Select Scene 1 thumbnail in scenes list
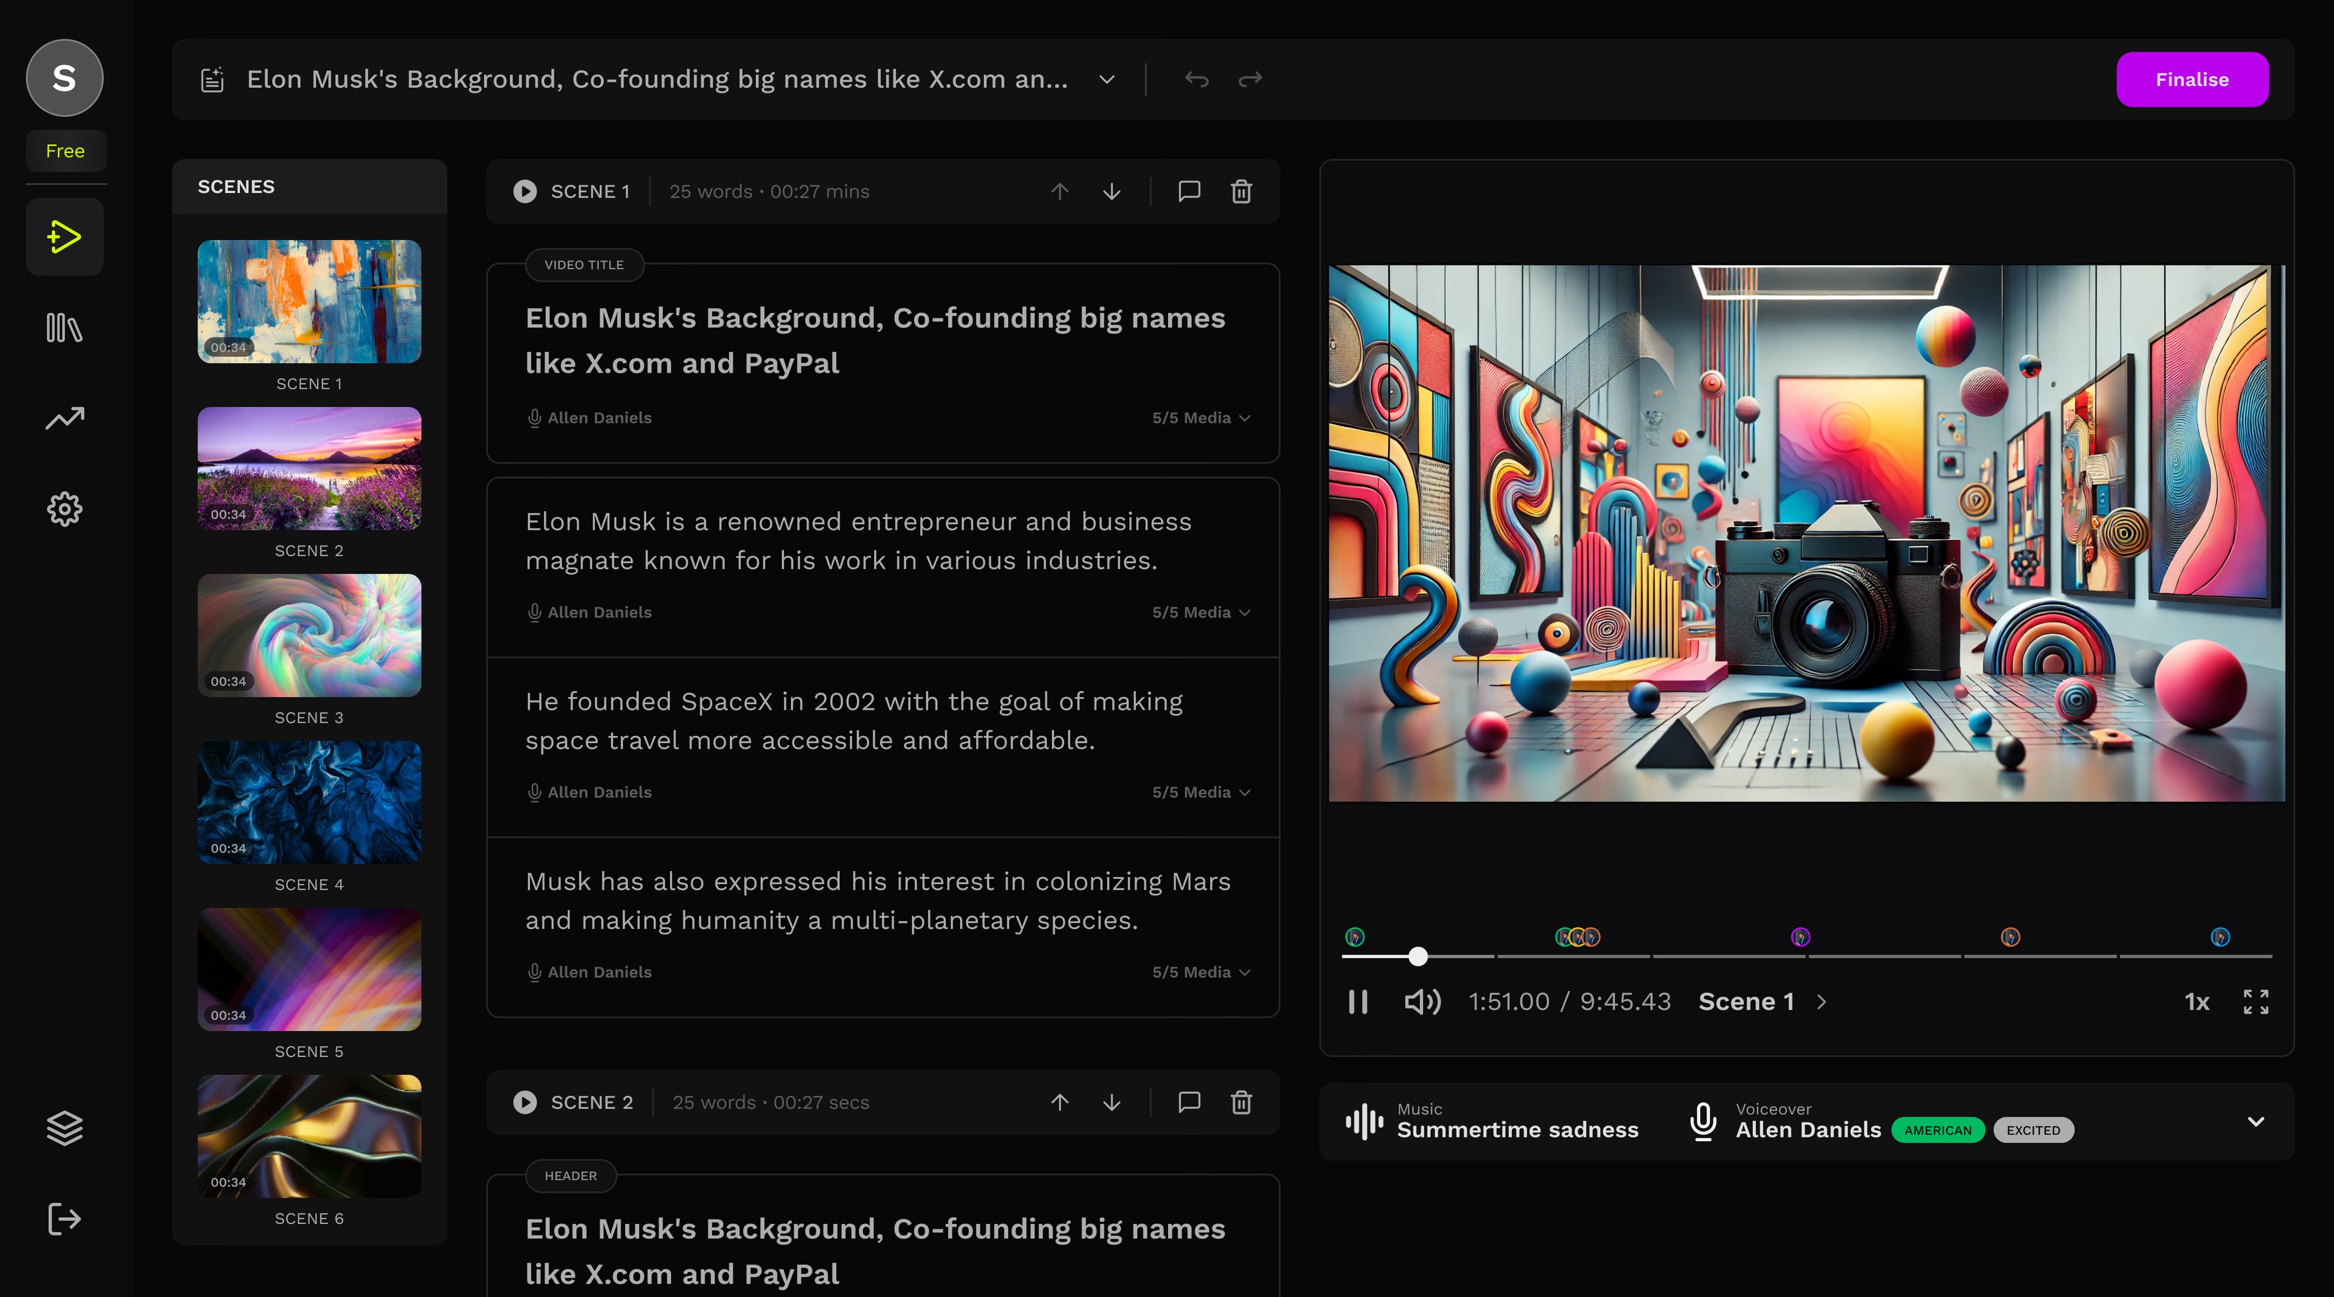2334x1297 pixels. click(x=309, y=302)
